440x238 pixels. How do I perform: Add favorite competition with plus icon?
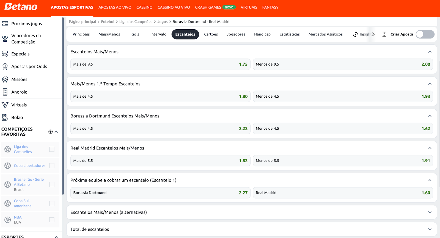[51, 132]
